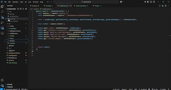
Task: Click the New File icon in Explorer
Action: (x=18, y=9)
